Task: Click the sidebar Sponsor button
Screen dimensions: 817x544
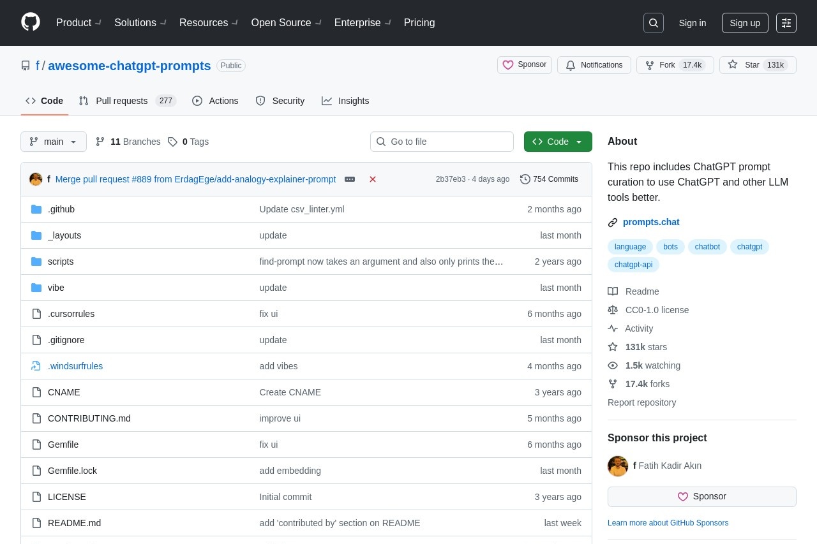Action: (702, 497)
